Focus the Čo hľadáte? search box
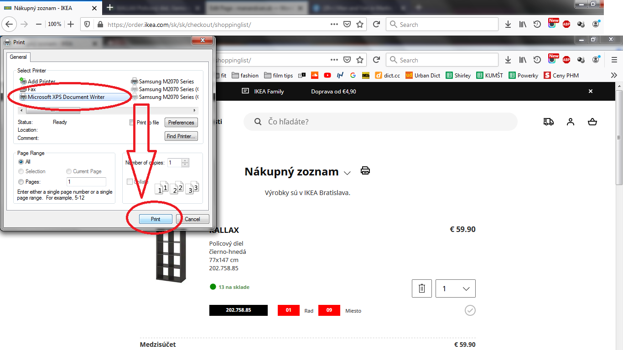The image size is (623, 350). (380, 122)
